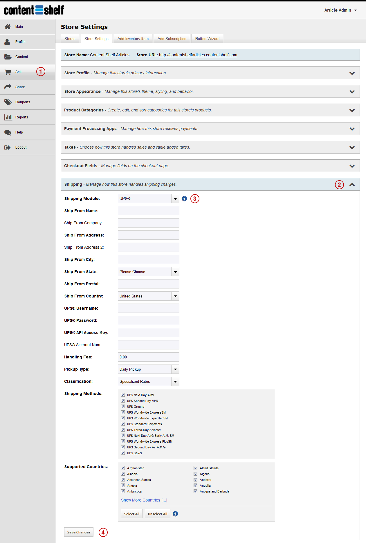Screen dimensions: 366x543
Task: Click the UPS® Username field
Action: click(x=149, y=308)
